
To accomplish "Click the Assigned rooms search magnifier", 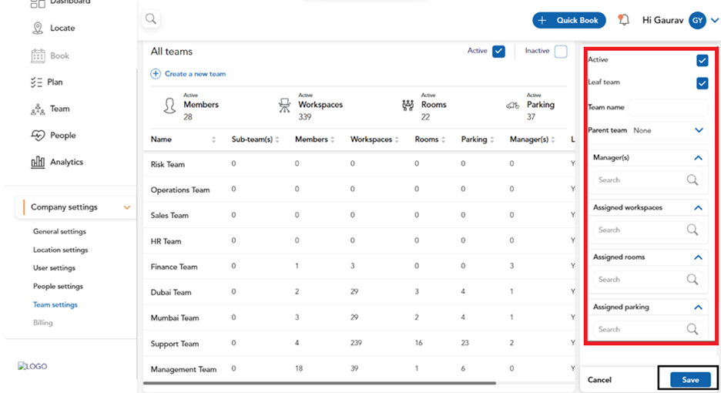I will [692, 279].
